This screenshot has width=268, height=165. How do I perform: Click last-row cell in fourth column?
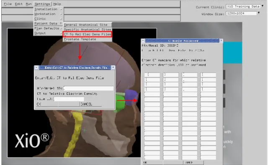[208, 157]
